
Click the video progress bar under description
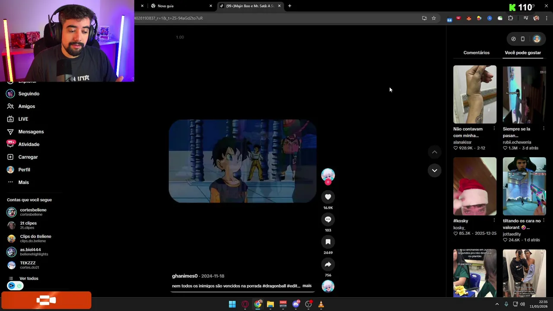[242, 292]
